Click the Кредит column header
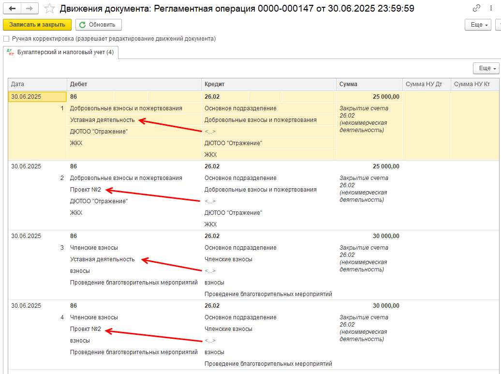 pyautogui.click(x=268, y=84)
